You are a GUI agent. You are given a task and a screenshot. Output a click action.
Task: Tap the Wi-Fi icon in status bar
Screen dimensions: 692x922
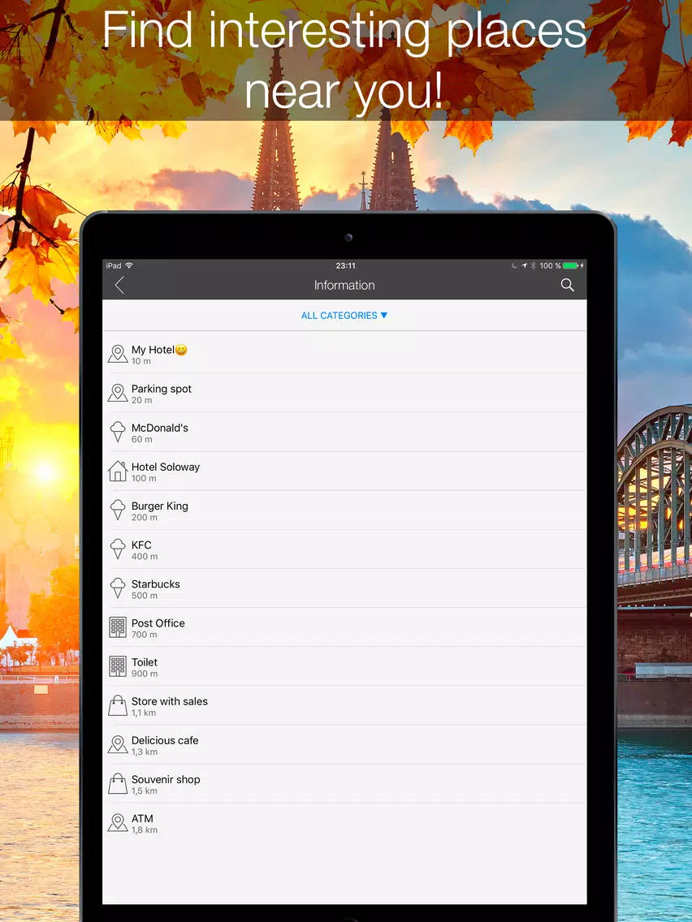129,265
